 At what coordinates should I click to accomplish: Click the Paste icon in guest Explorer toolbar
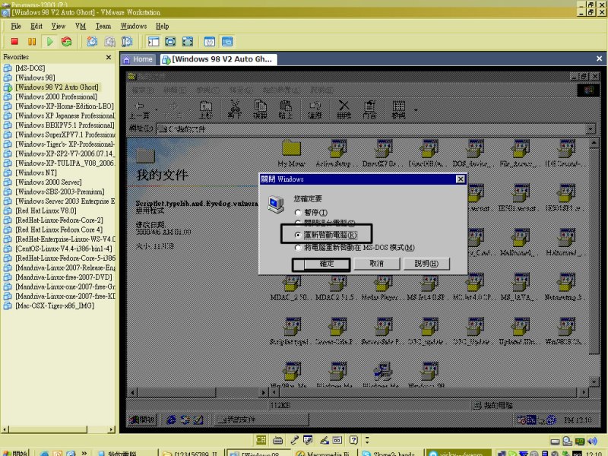click(x=286, y=109)
